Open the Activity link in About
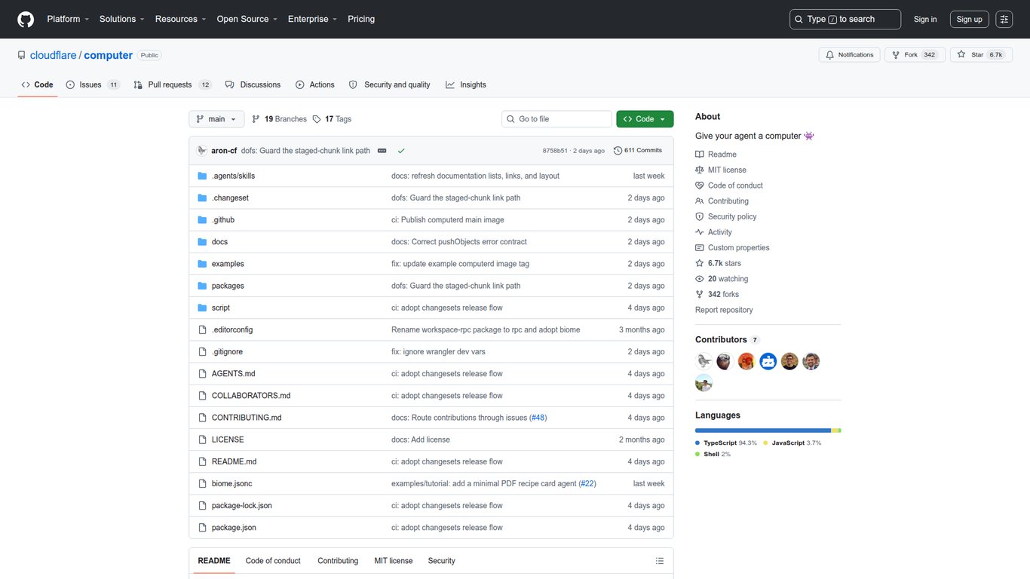The image size is (1030, 579). (713, 232)
